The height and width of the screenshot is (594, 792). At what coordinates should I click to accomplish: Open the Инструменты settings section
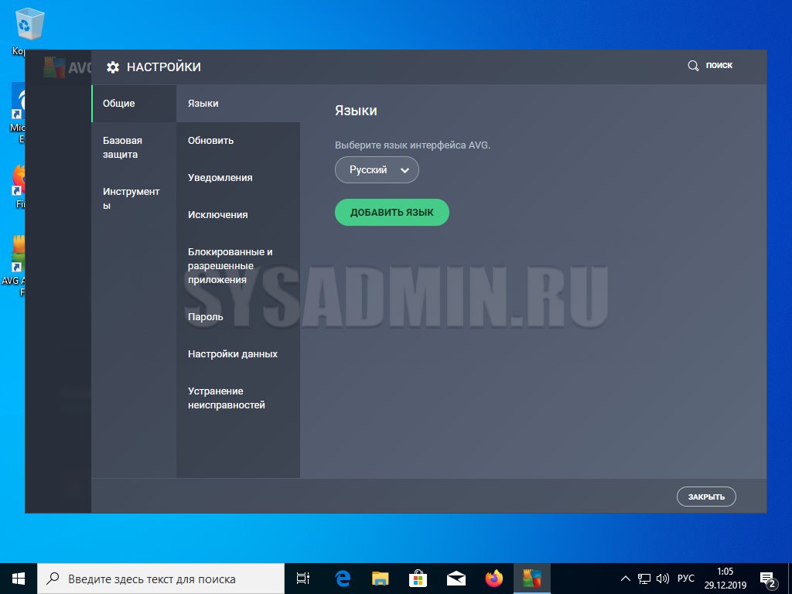pyautogui.click(x=131, y=198)
